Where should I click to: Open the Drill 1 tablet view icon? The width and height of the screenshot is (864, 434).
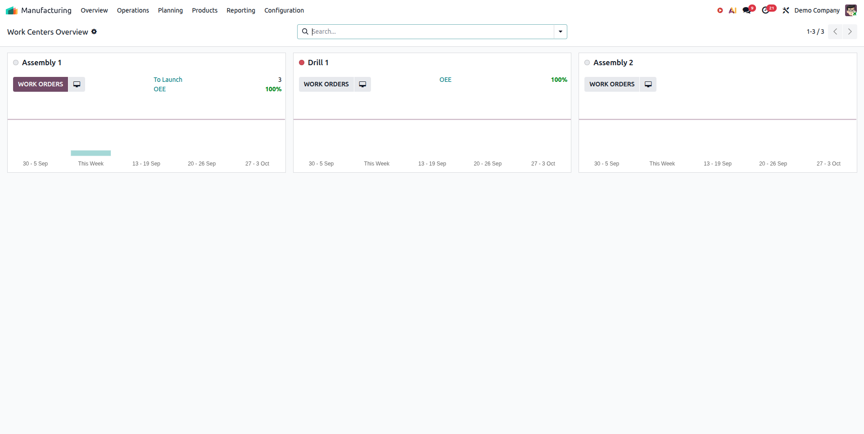tap(362, 84)
